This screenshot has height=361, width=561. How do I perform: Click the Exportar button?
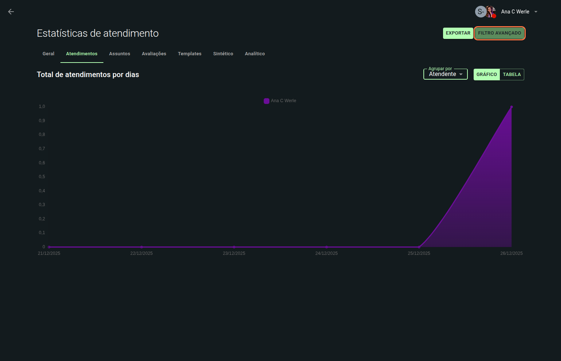tap(458, 33)
